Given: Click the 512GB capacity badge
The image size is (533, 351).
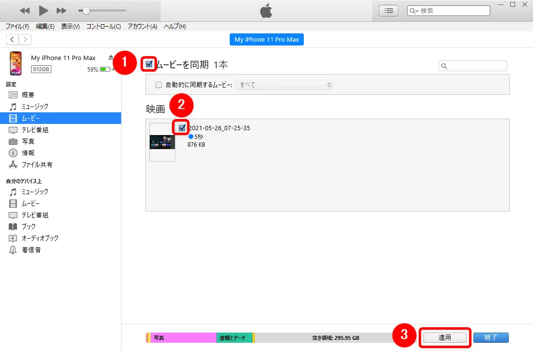Looking at the screenshot, I should click(41, 69).
